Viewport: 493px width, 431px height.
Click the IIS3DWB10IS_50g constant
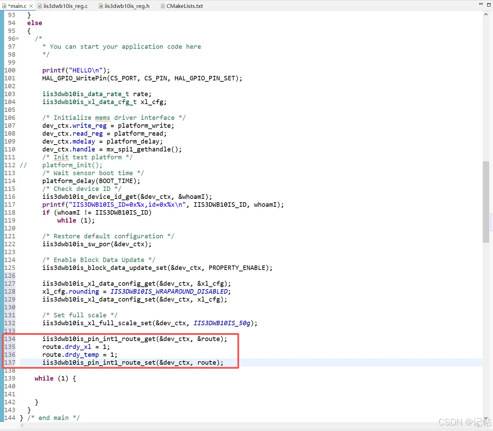coord(222,323)
